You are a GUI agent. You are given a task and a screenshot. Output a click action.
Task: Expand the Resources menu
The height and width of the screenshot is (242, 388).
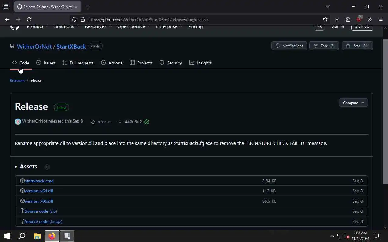point(98,27)
